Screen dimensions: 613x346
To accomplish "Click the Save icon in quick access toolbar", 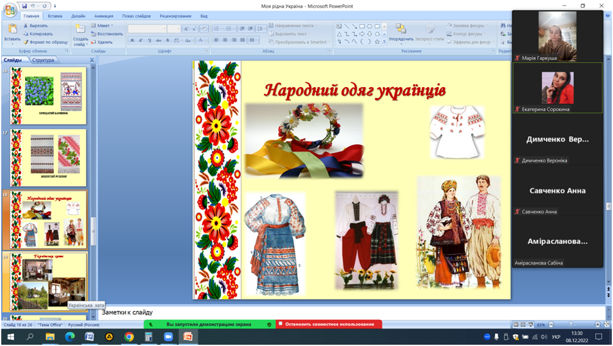I will pyautogui.click(x=24, y=6).
